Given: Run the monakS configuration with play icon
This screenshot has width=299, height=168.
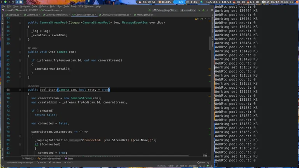Looking at the screenshot, I should [199, 10].
